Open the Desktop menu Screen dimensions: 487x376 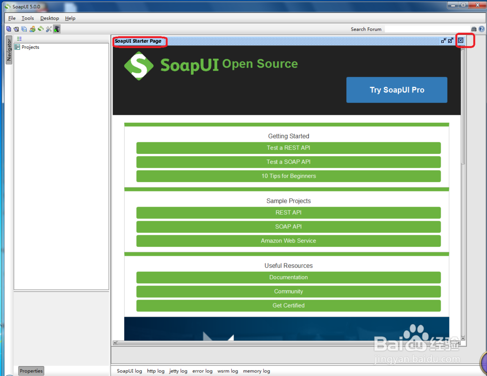coord(49,18)
